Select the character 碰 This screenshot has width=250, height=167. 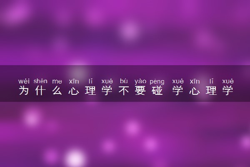157,91
